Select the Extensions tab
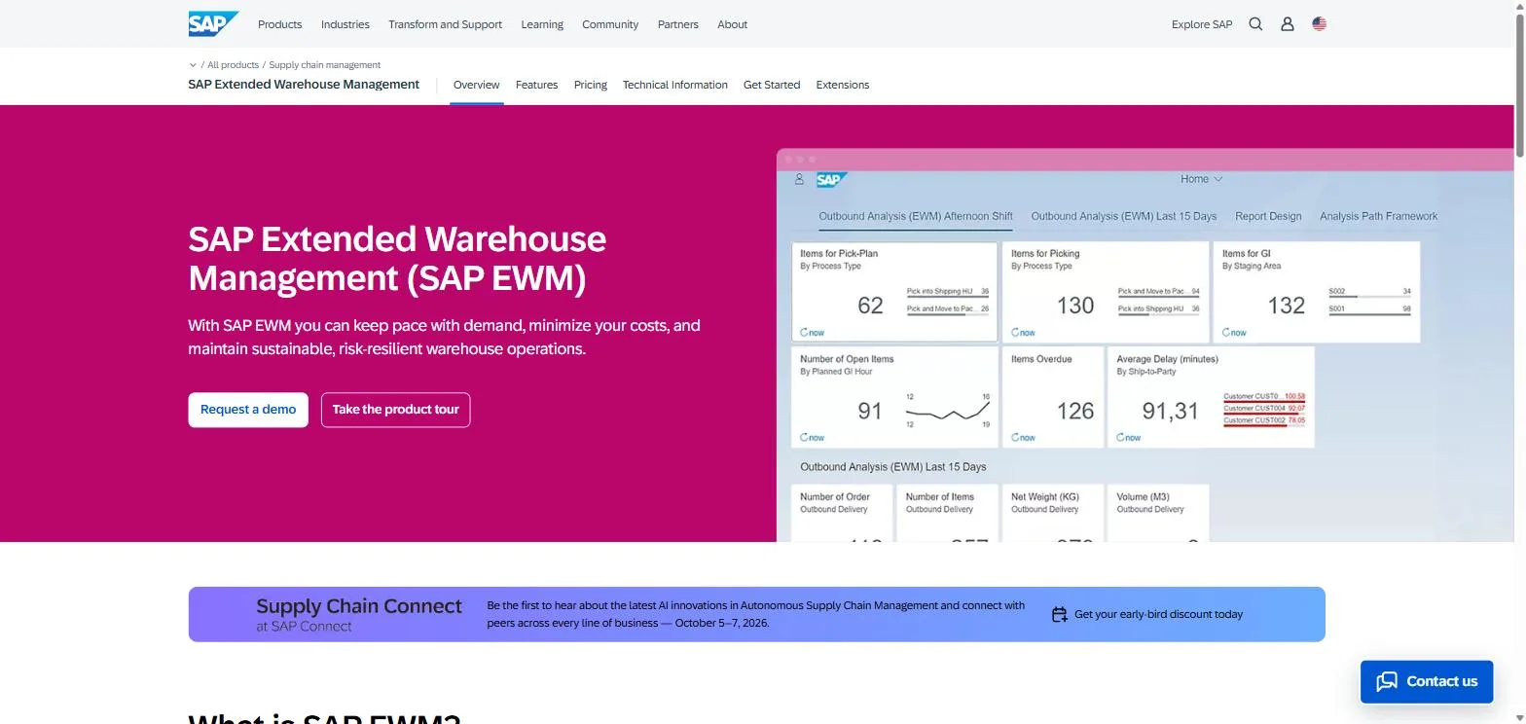 pos(843,85)
